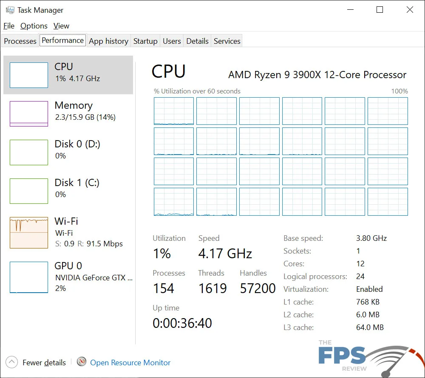Select the Disk 1 (C:) sidebar label

[77, 188]
